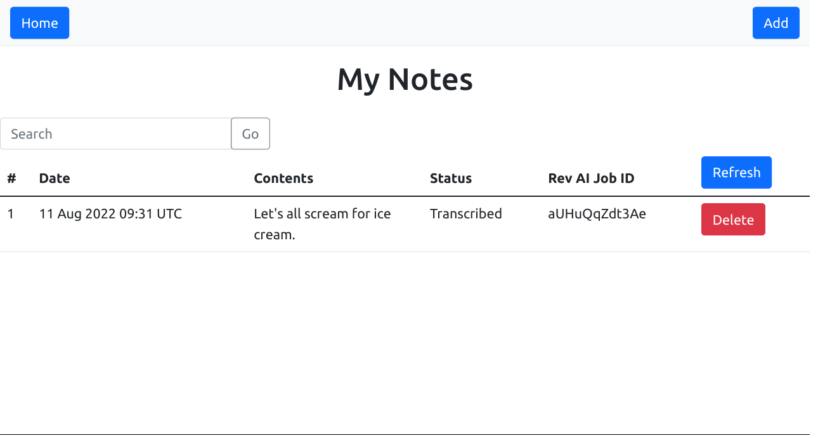The width and height of the screenshot is (818, 438).
Task: Click the 11 Aug 2022 date cell
Action: click(110, 214)
